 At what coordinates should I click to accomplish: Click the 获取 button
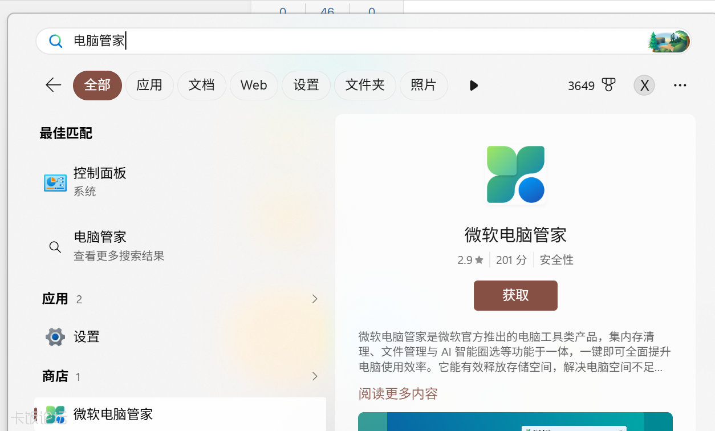click(x=515, y=295)
